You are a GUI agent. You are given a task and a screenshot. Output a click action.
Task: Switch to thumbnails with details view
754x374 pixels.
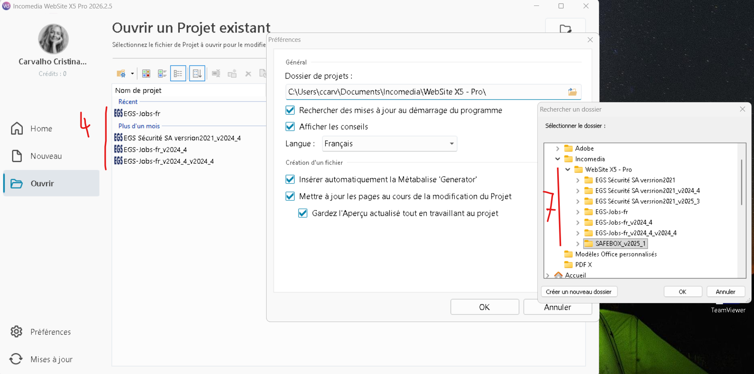[x=162, y=74]
